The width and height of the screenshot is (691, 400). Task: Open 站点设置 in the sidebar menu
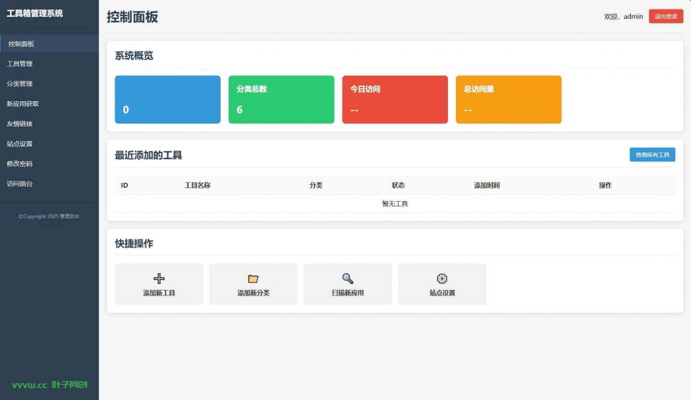coord(49,144)
